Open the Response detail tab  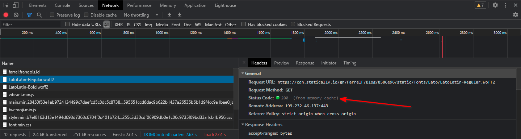pos(305,63)
